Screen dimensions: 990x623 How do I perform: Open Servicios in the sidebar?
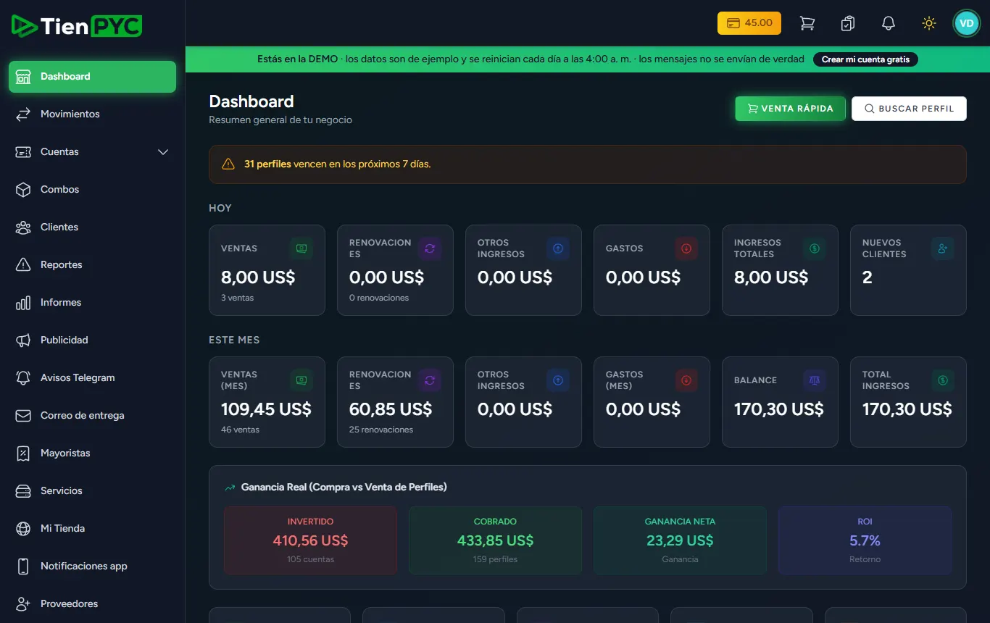pyautogui.click(x=92, y=491)
